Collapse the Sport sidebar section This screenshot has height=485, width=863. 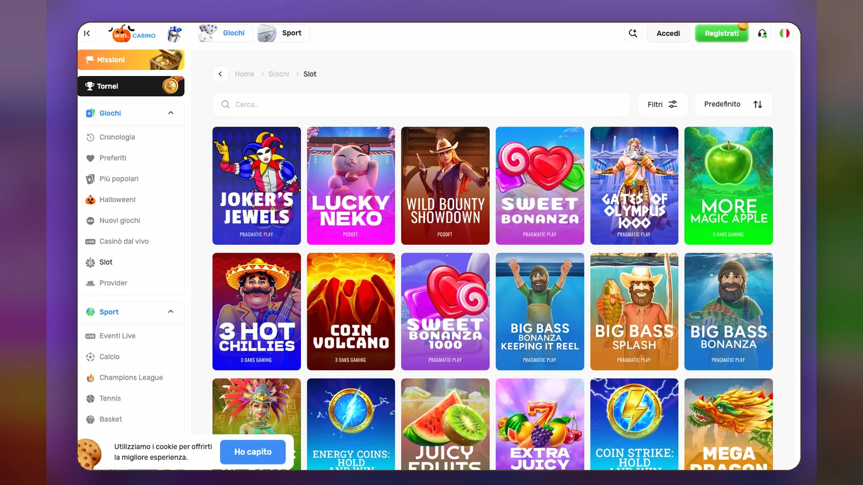click(170, 312)
